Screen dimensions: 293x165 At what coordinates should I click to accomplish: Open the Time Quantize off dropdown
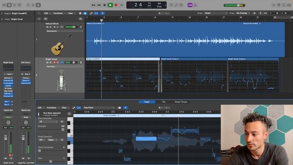coord(48,121)
